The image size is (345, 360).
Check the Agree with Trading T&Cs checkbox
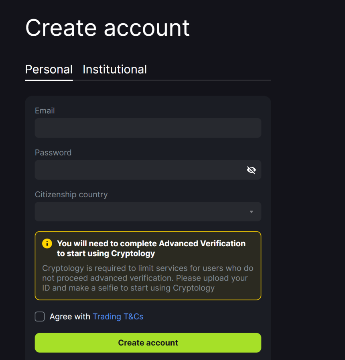tap(40, 317)
